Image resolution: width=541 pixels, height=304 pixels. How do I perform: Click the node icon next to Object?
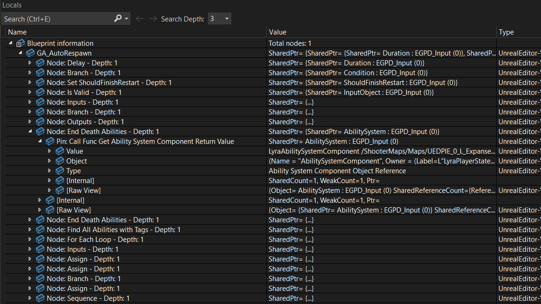coord(59,161)
